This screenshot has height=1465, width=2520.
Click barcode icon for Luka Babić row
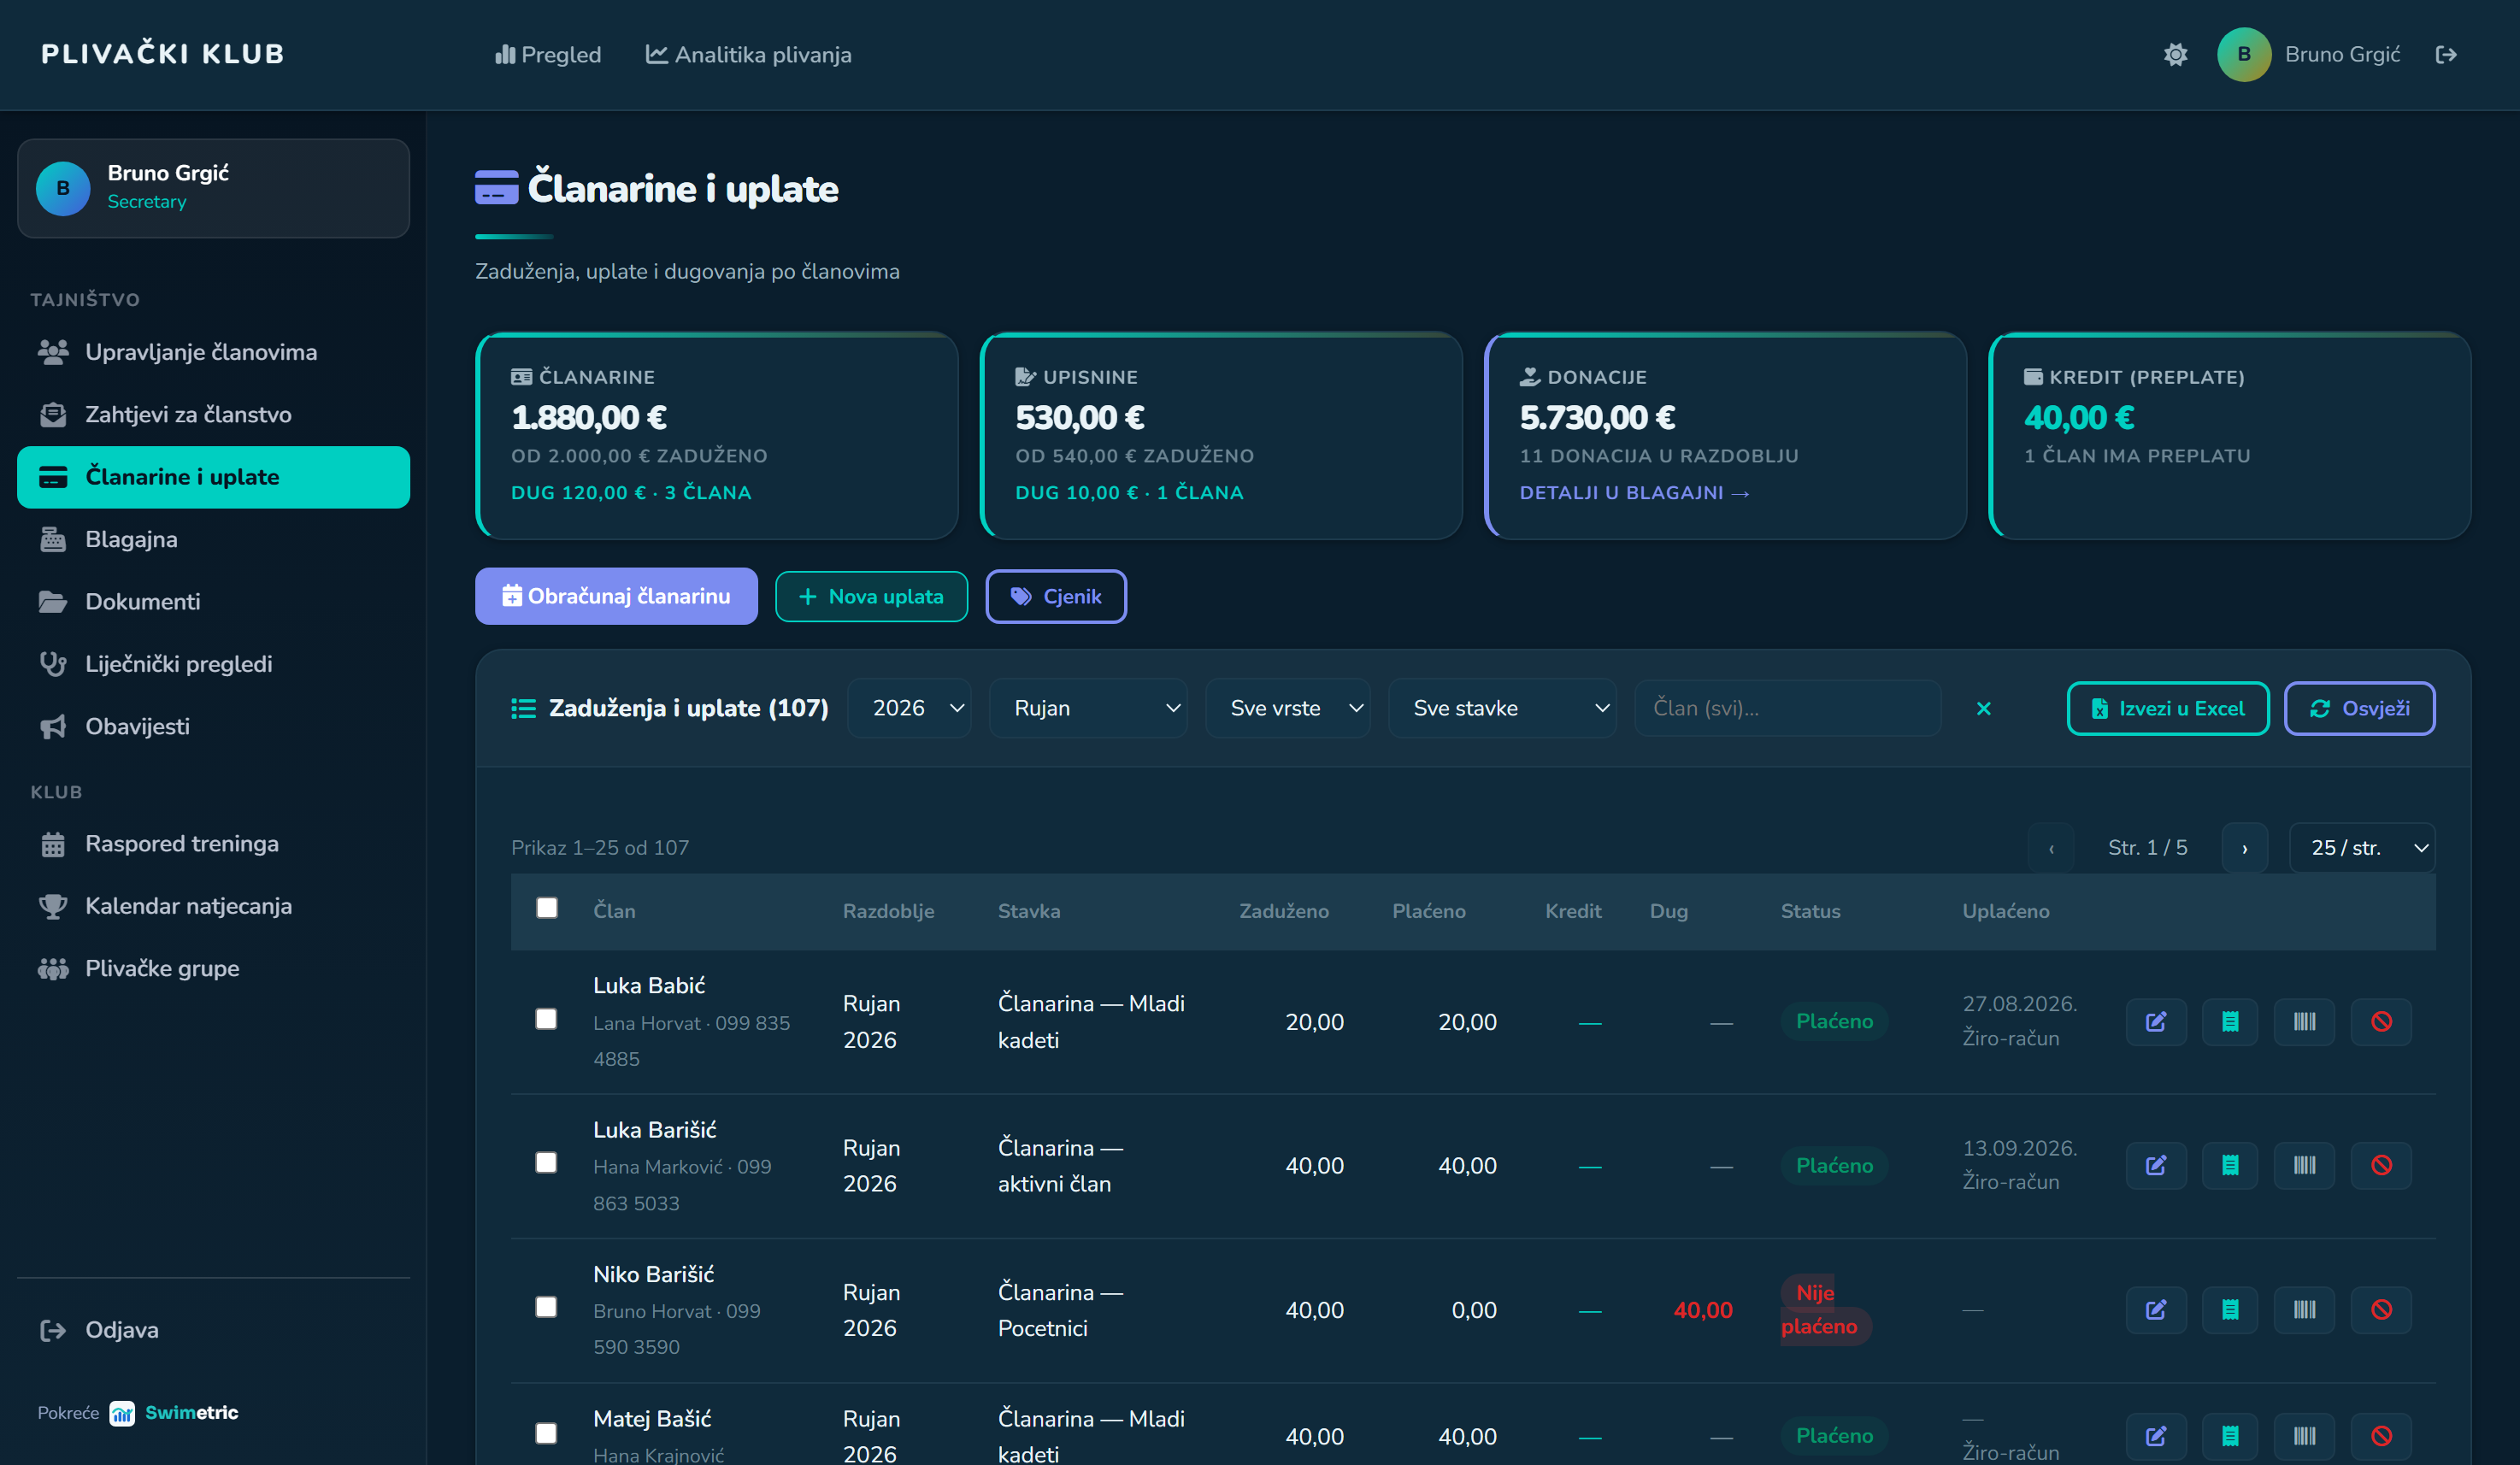[2304, 1021]
